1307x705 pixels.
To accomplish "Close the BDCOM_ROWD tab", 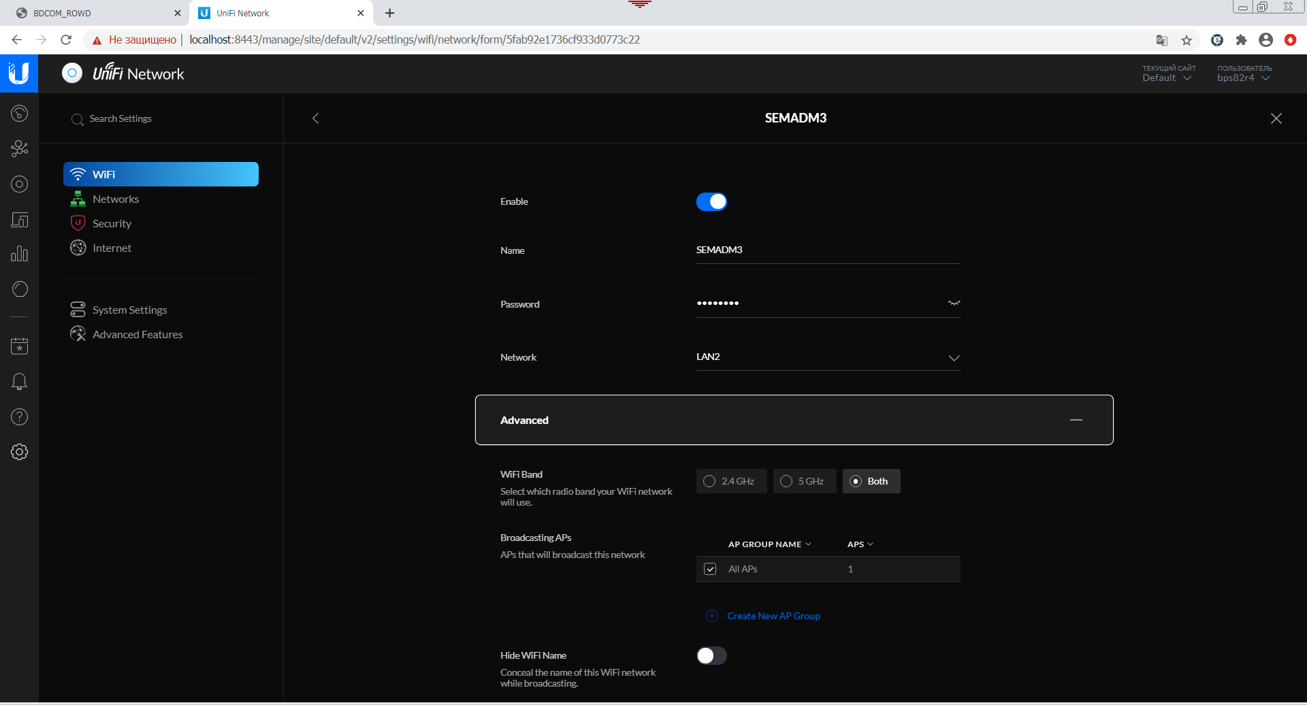I will coord(177,13).
